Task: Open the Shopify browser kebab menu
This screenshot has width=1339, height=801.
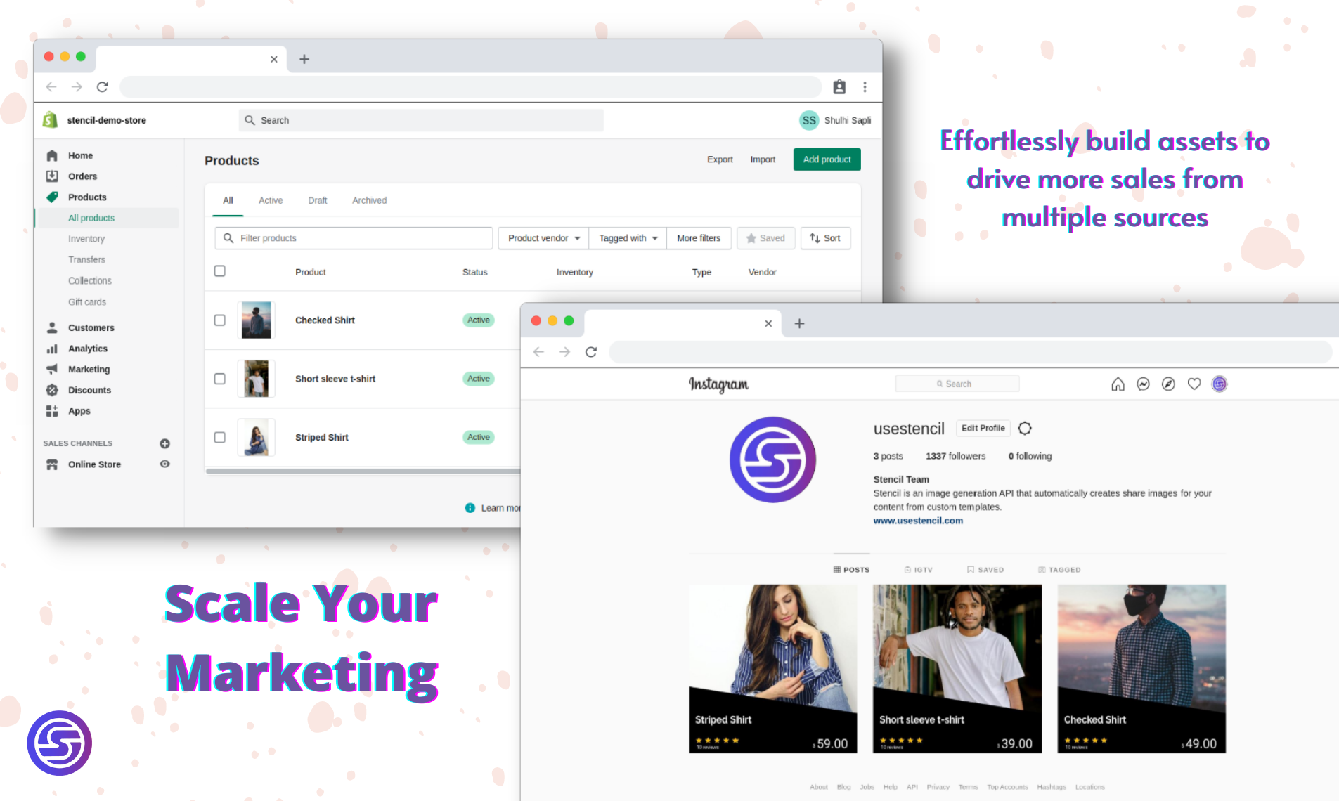Action: pos(865,87)
